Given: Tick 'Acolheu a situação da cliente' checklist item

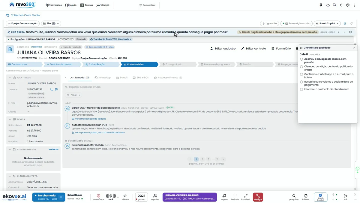Looking at the screenshot, I should point(301,59).
